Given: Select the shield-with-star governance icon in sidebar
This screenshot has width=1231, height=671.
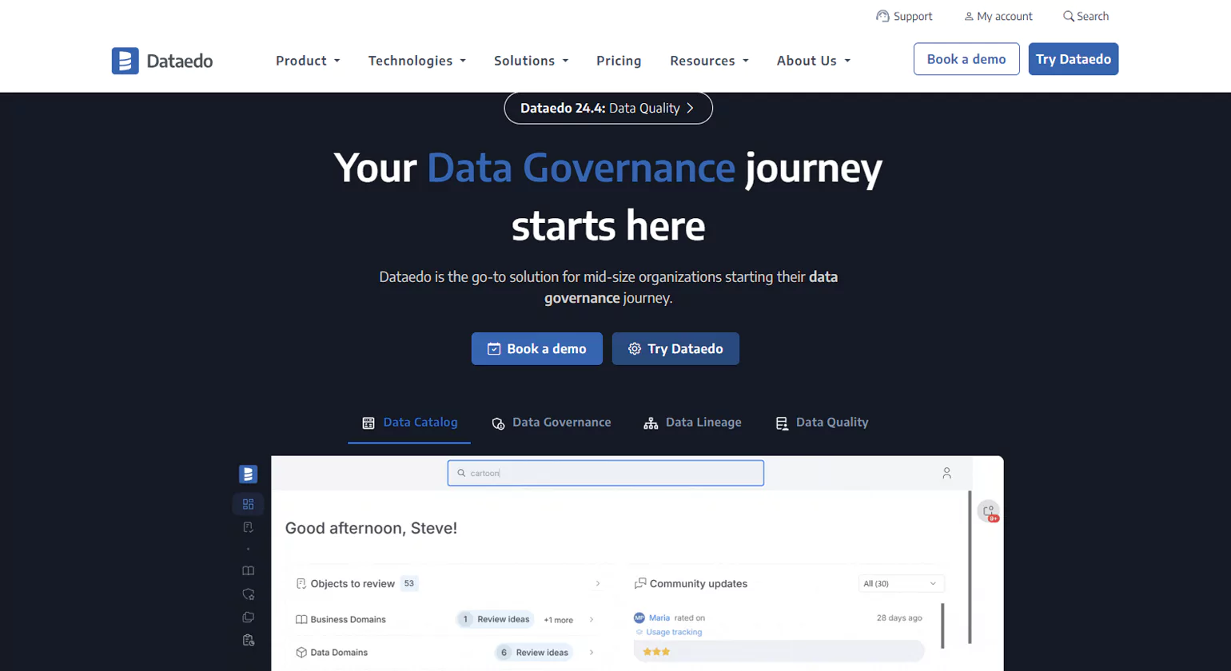Looking at the screenshot, I should tap(248, 594).
